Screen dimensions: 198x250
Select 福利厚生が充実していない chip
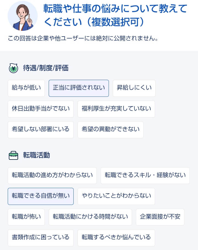tap(116, 109)
